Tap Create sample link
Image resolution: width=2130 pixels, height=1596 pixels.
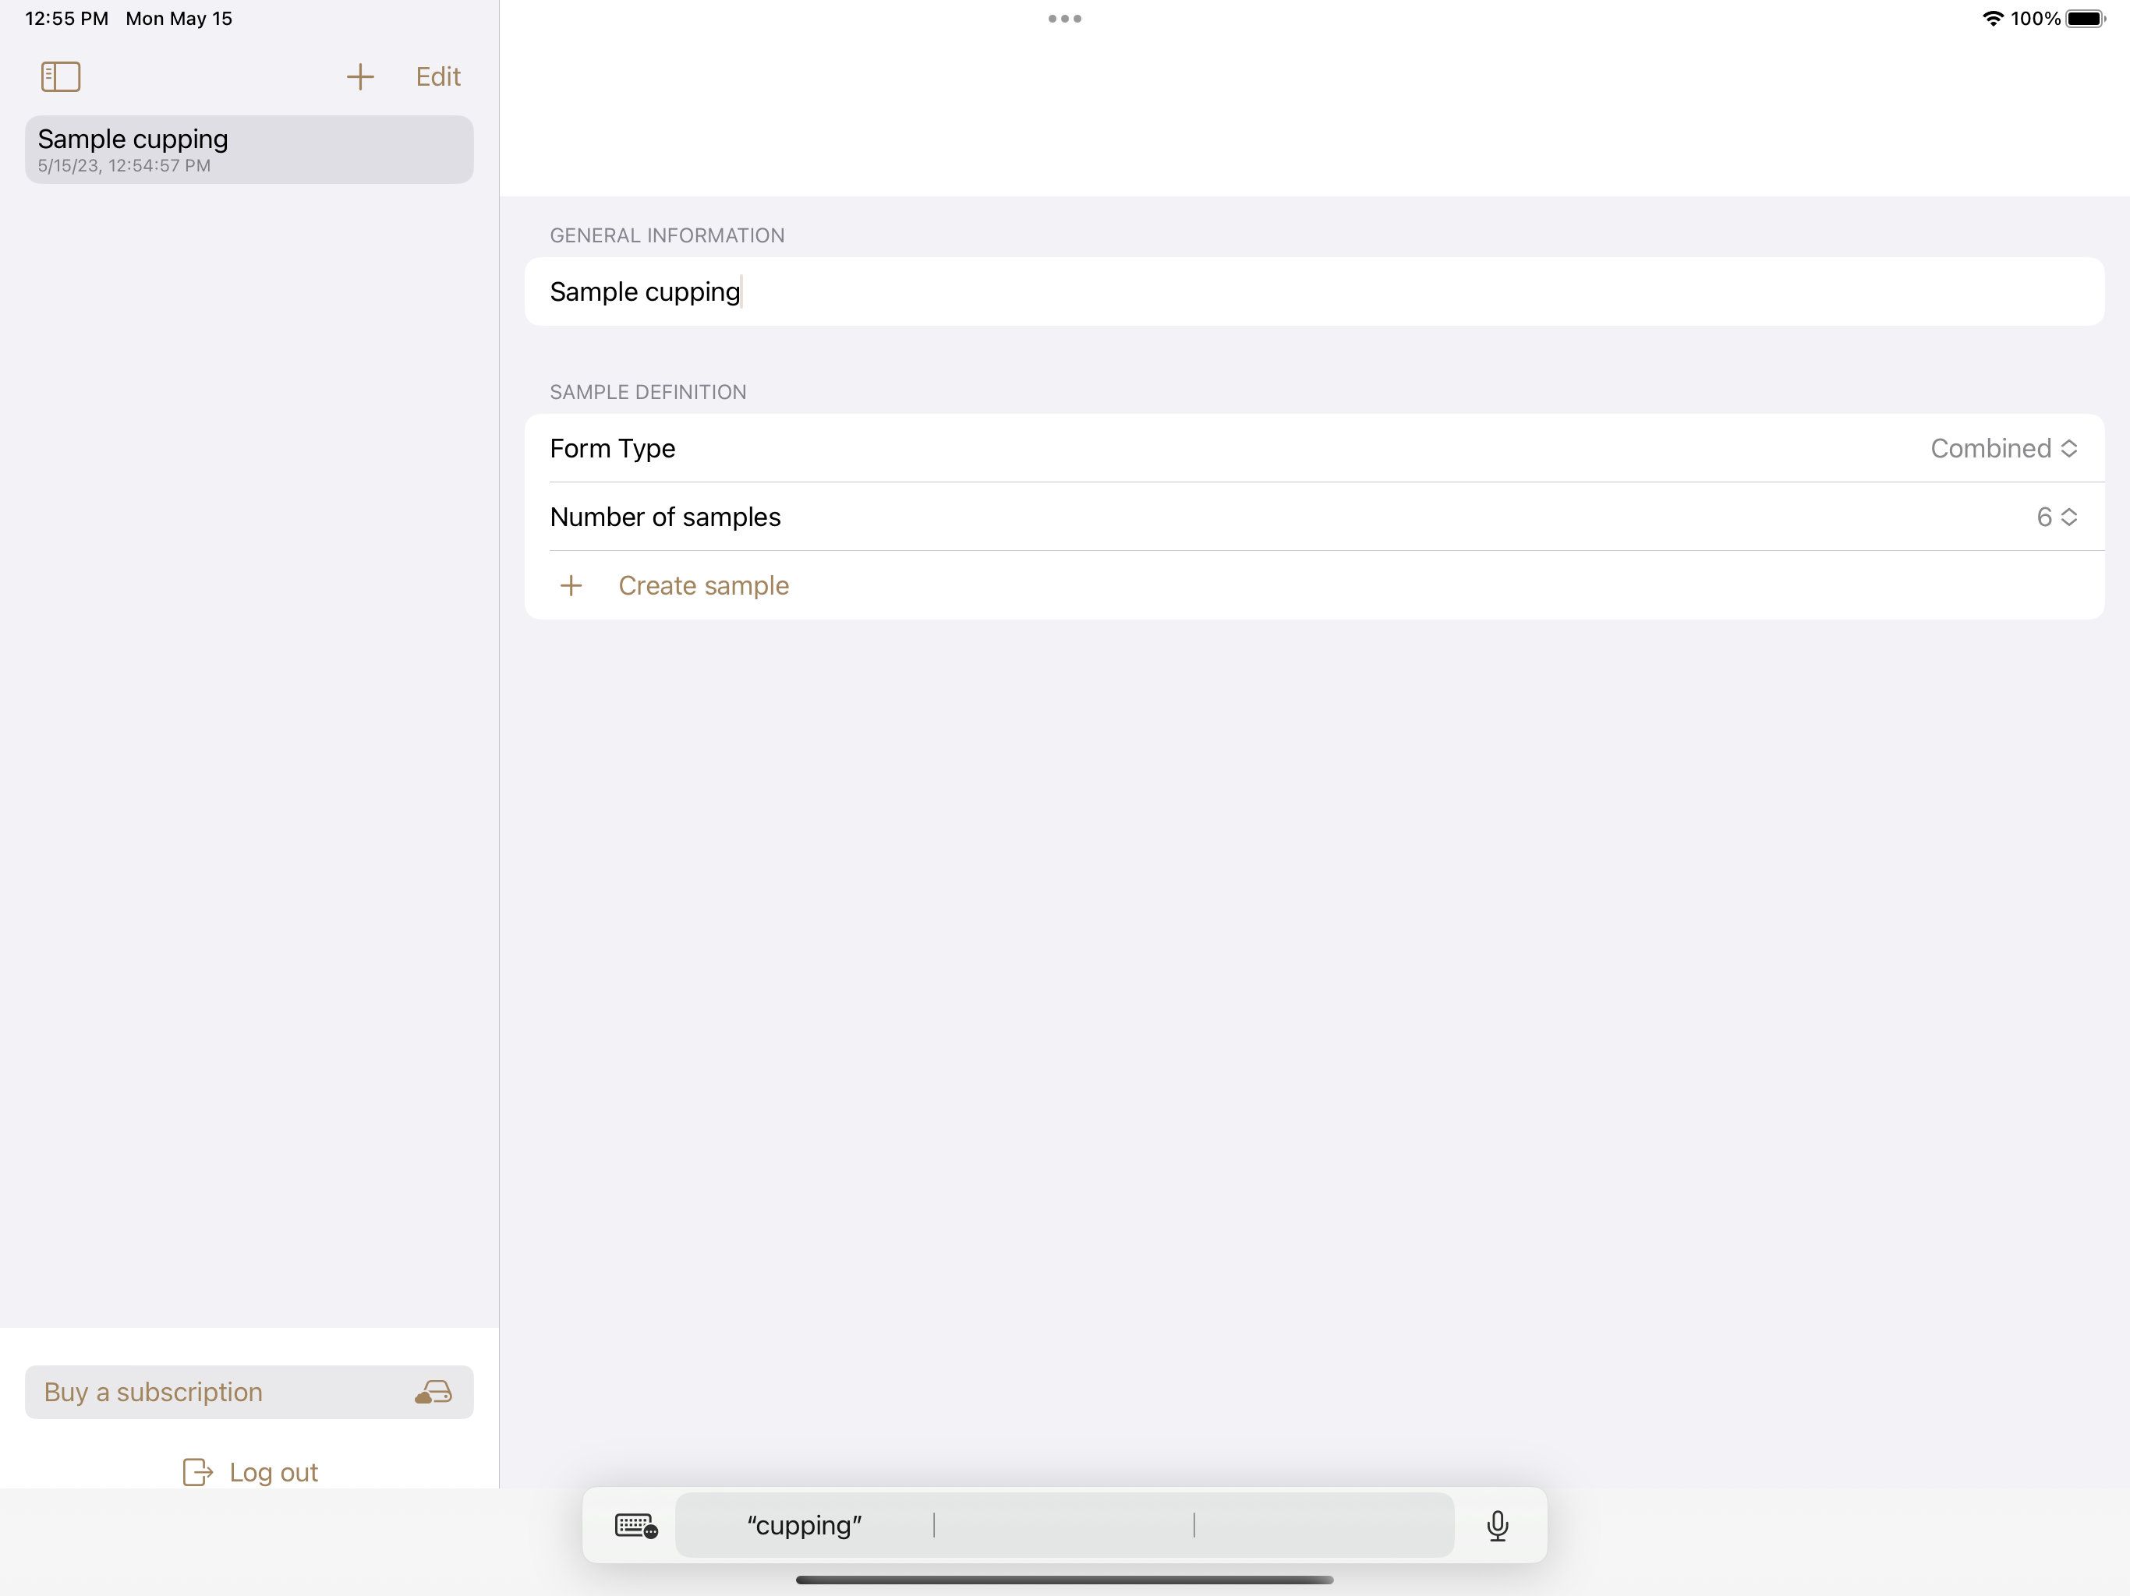pos(704,585)
